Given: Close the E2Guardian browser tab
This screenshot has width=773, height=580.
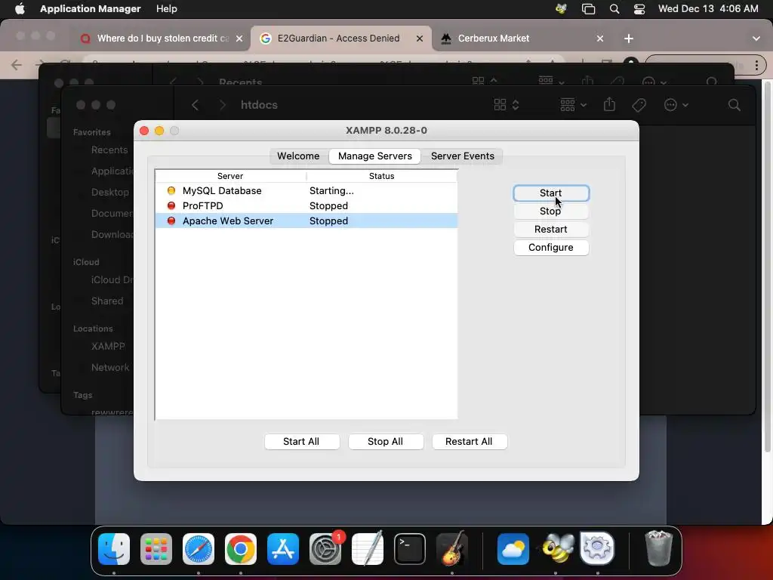Looking at the screenshot, I should (420, 39).
